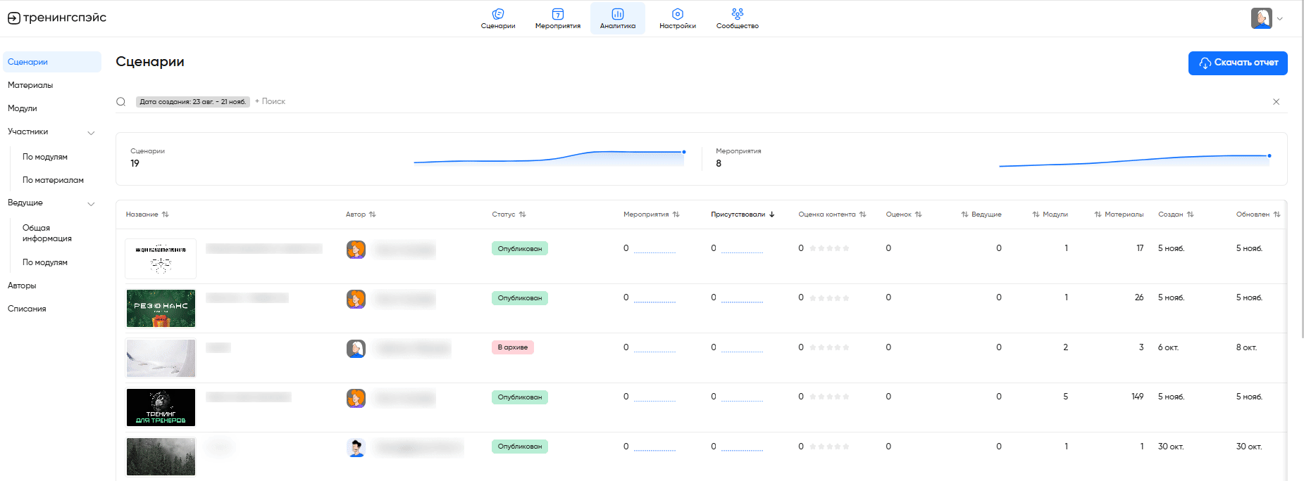Collapse the Ведущие sidebar section

[91, 203]
